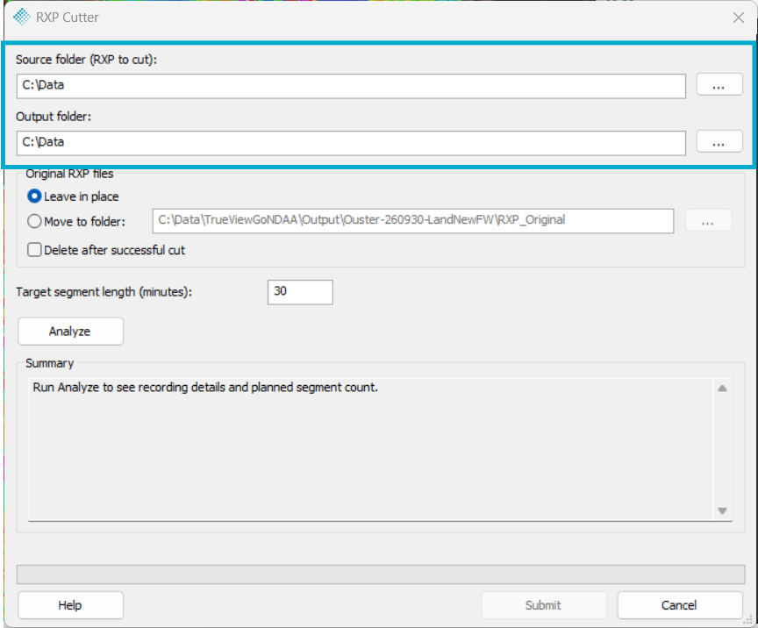Click the Cancel button
Screen dimensions: 758x628
[680, 605]
